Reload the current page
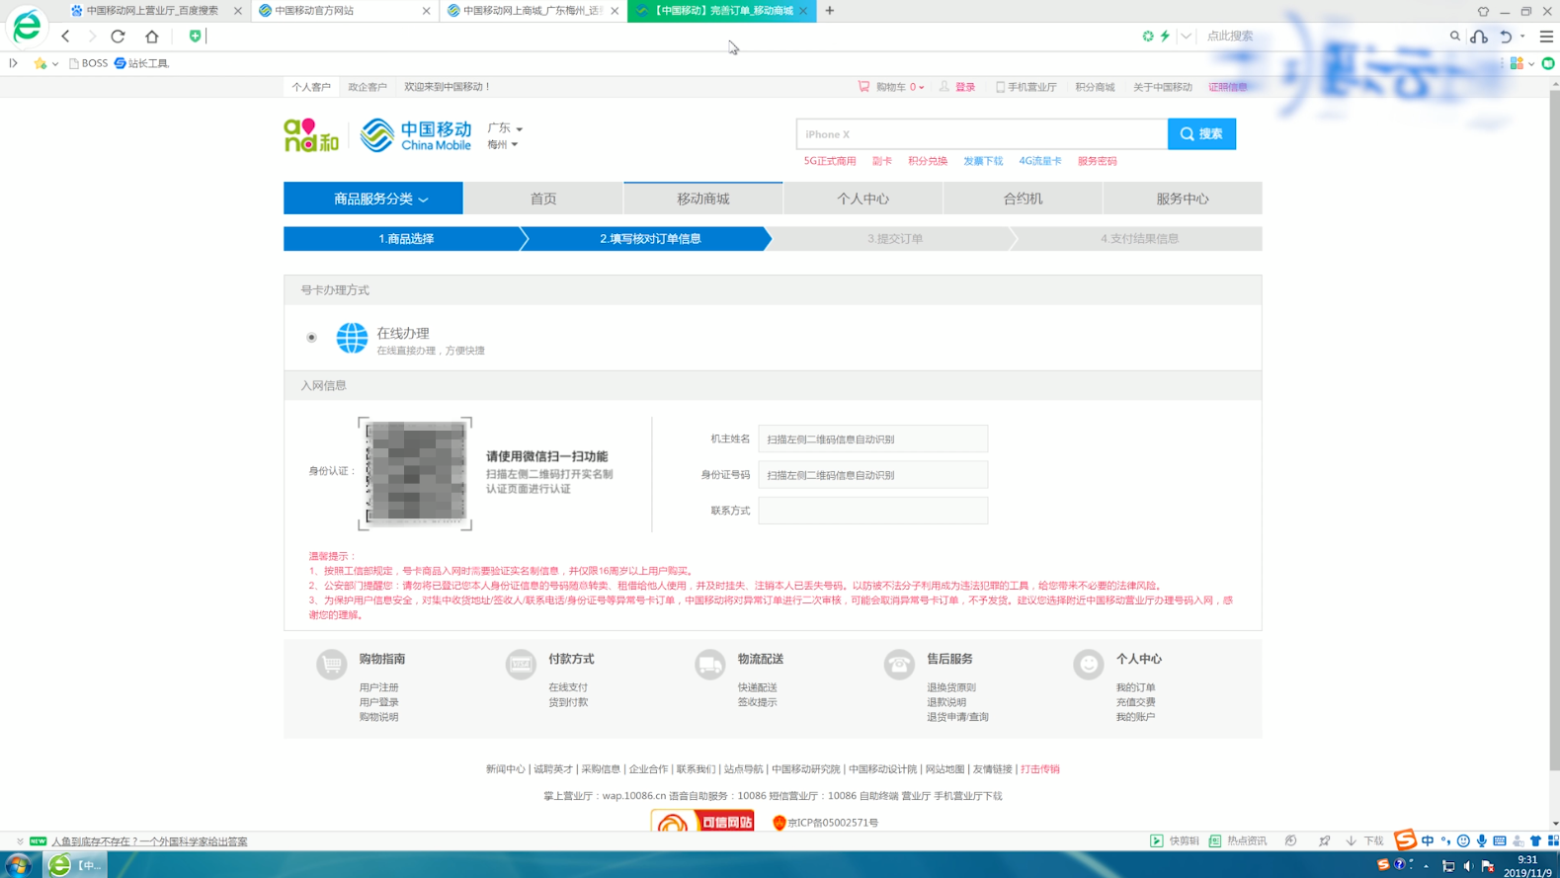The image size is (1560, 878). pos(118,36)
